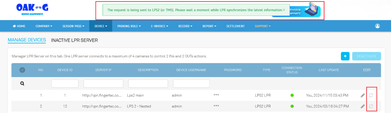Dismiss the green notification with the X
The image size is (391, 113).
point(284,10)
